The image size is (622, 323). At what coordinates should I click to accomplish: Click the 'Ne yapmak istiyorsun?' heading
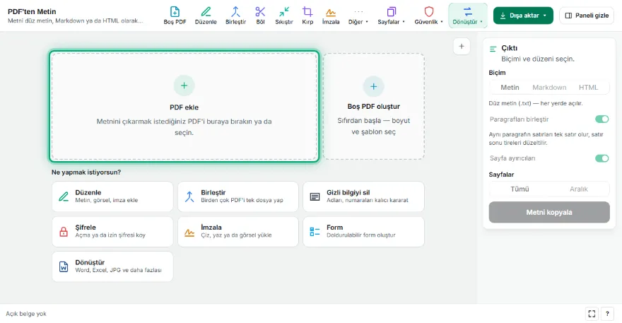point(86,172)
